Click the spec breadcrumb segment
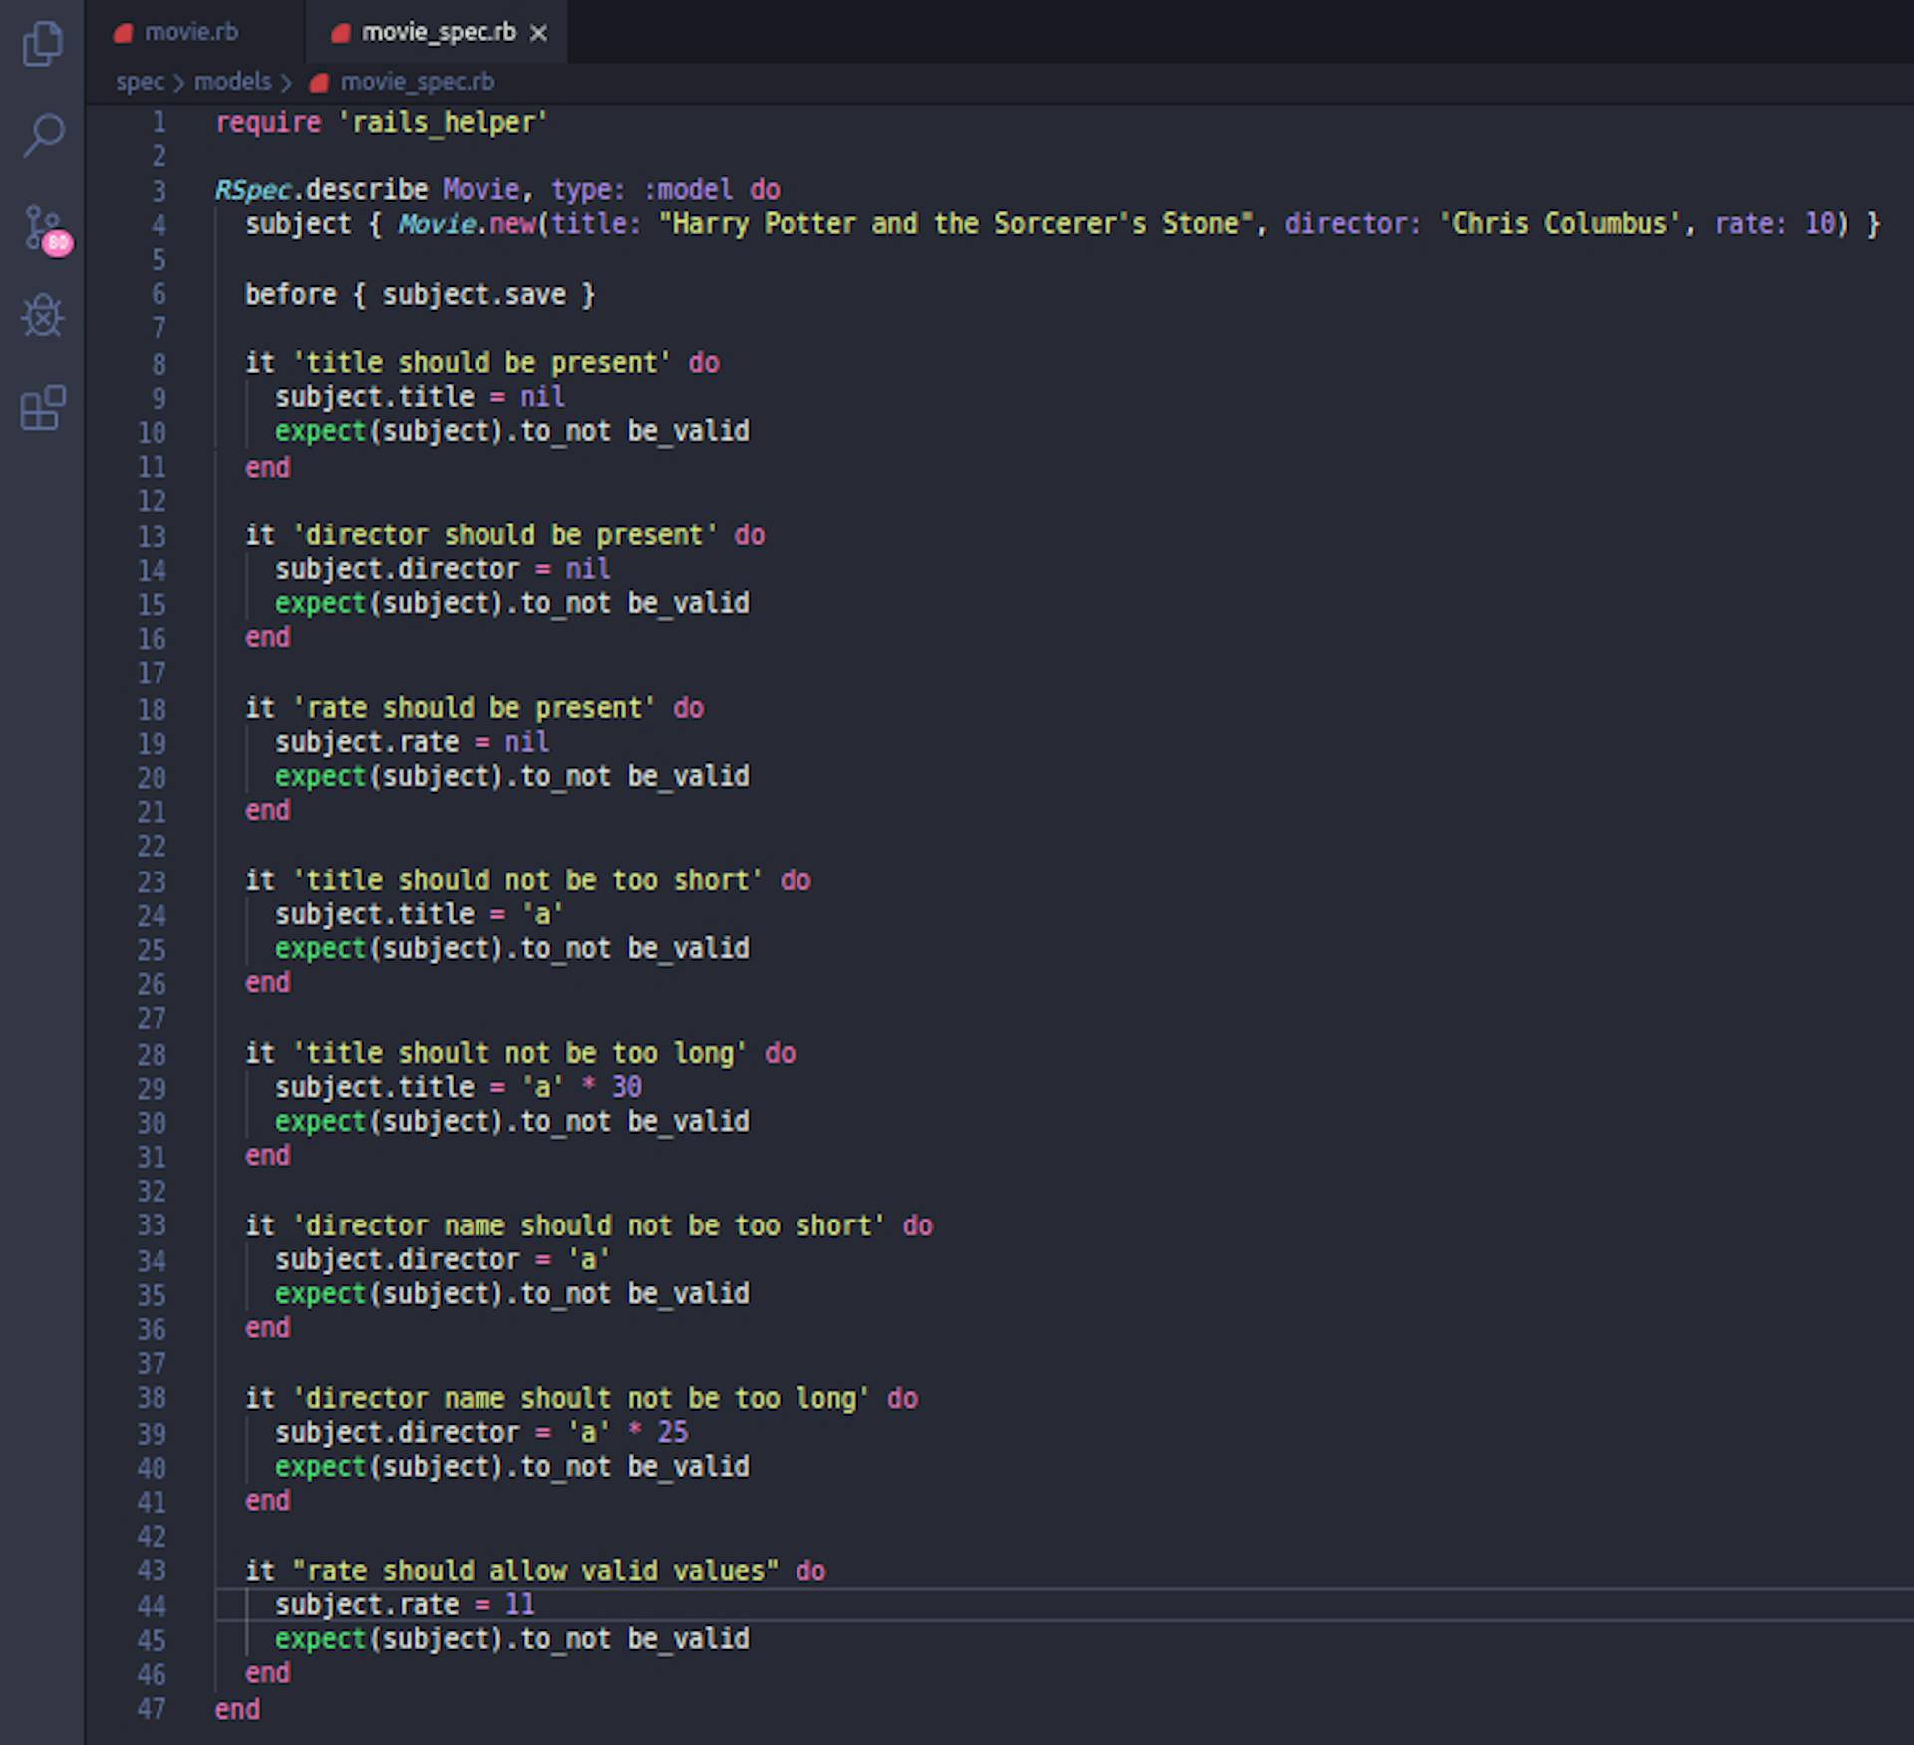The width and height of the screenshot is (1914, 1745). 139,82
